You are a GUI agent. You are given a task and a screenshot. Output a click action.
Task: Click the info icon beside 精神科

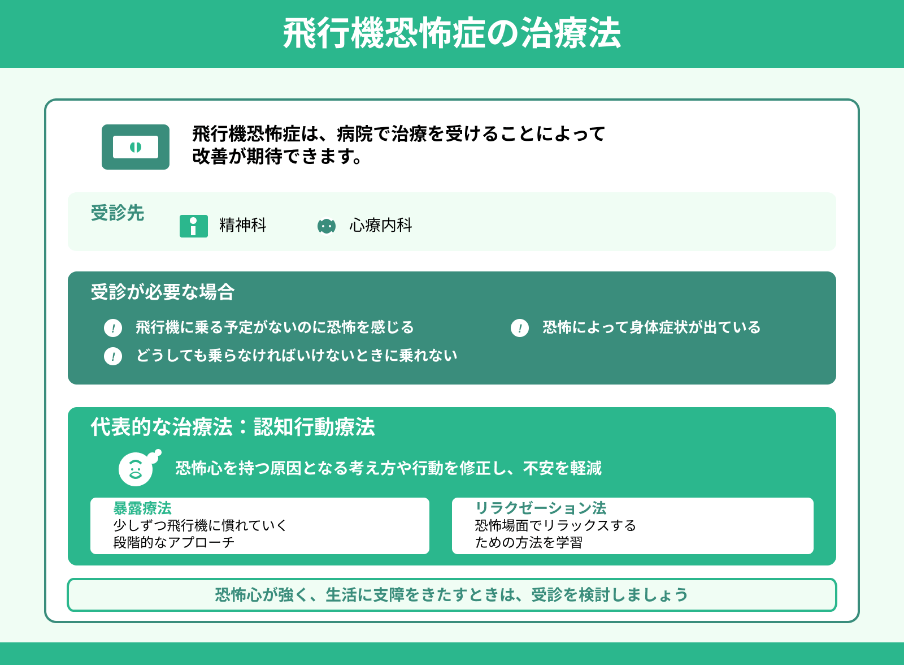(x=194, y=226)
